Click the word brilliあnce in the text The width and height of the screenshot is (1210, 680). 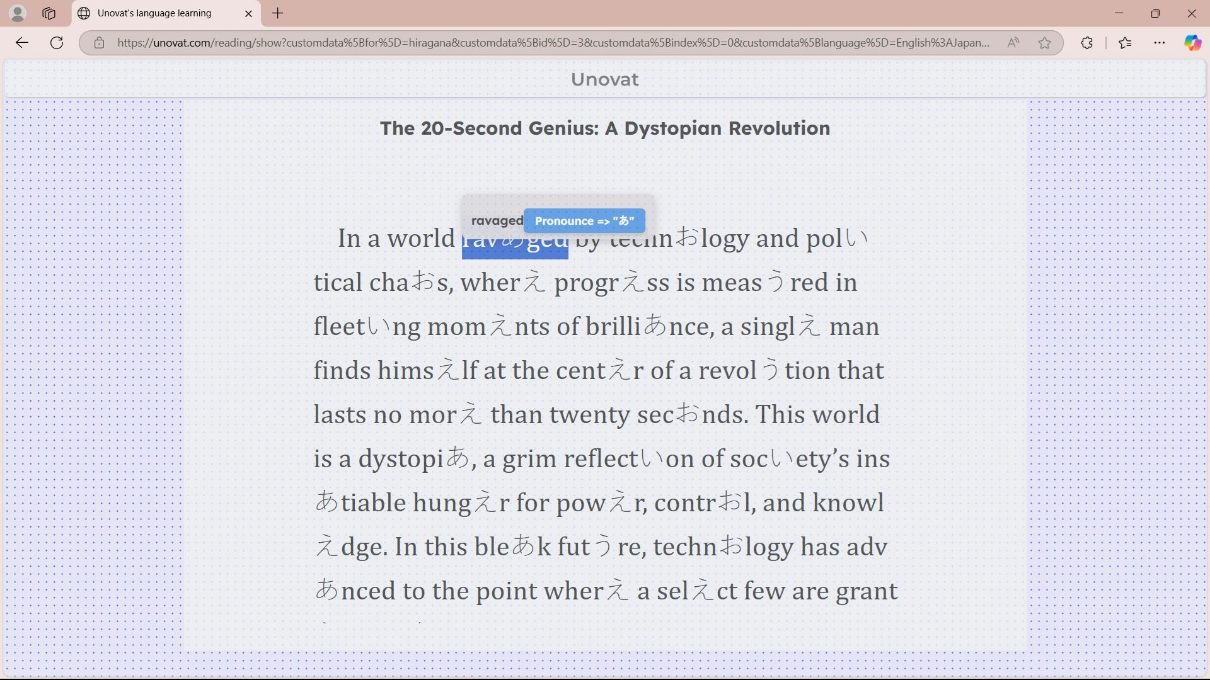tap(650, 327)
